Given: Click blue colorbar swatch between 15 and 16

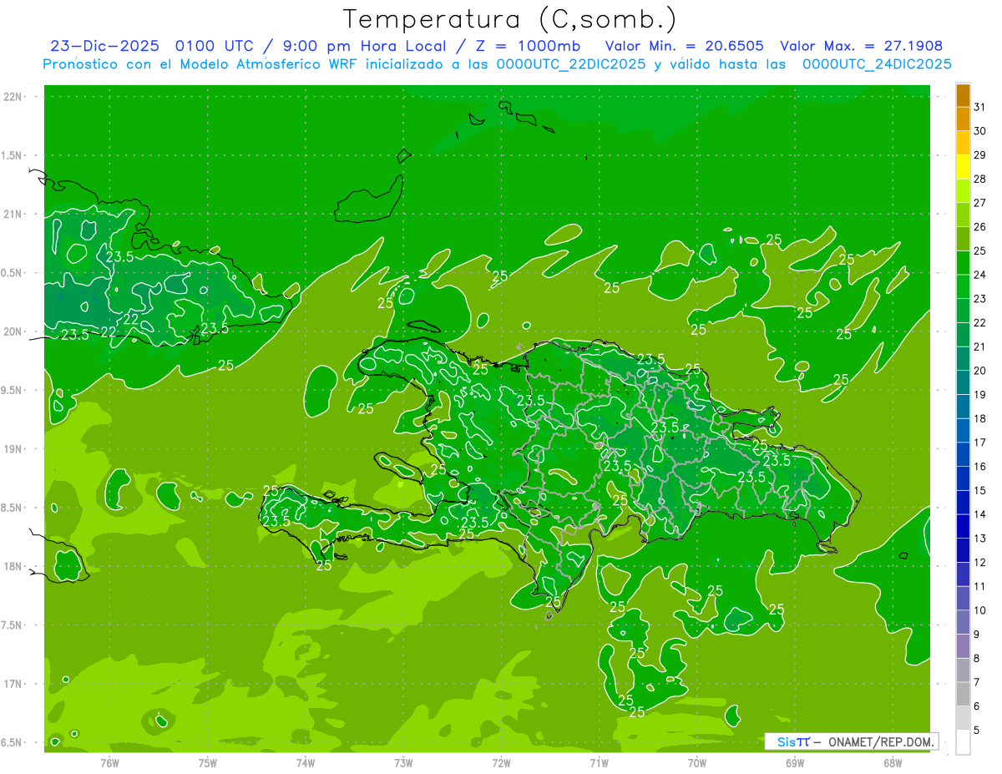Looking at the screenshot, I should 963,478.
